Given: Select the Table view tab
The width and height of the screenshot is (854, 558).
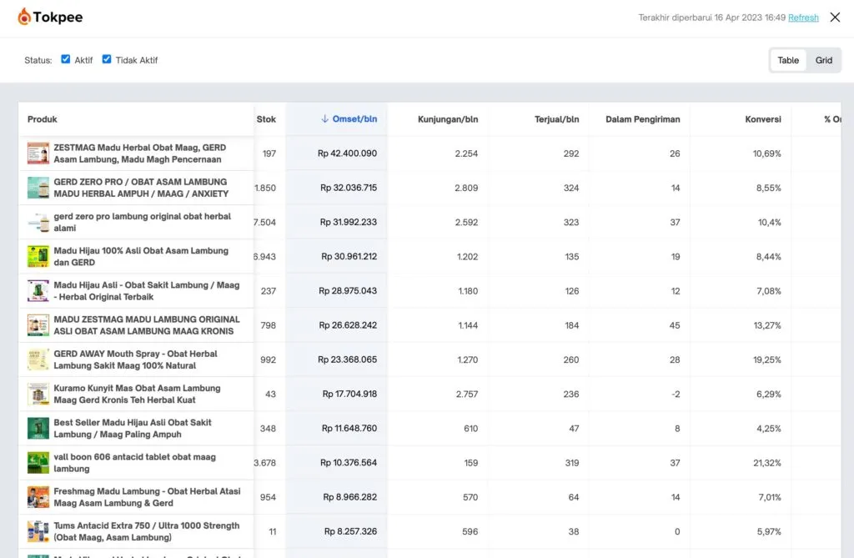Looking at the screenshot, I should (x=788, y=60).
